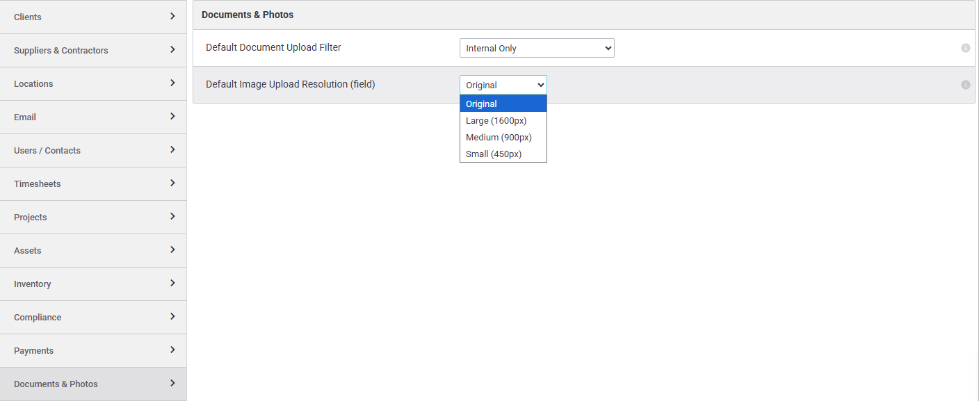The width and height of the screenshot is (979, 401).
Task: Click the Default Document Upload Filter label
Action: (x=273, y=47)
